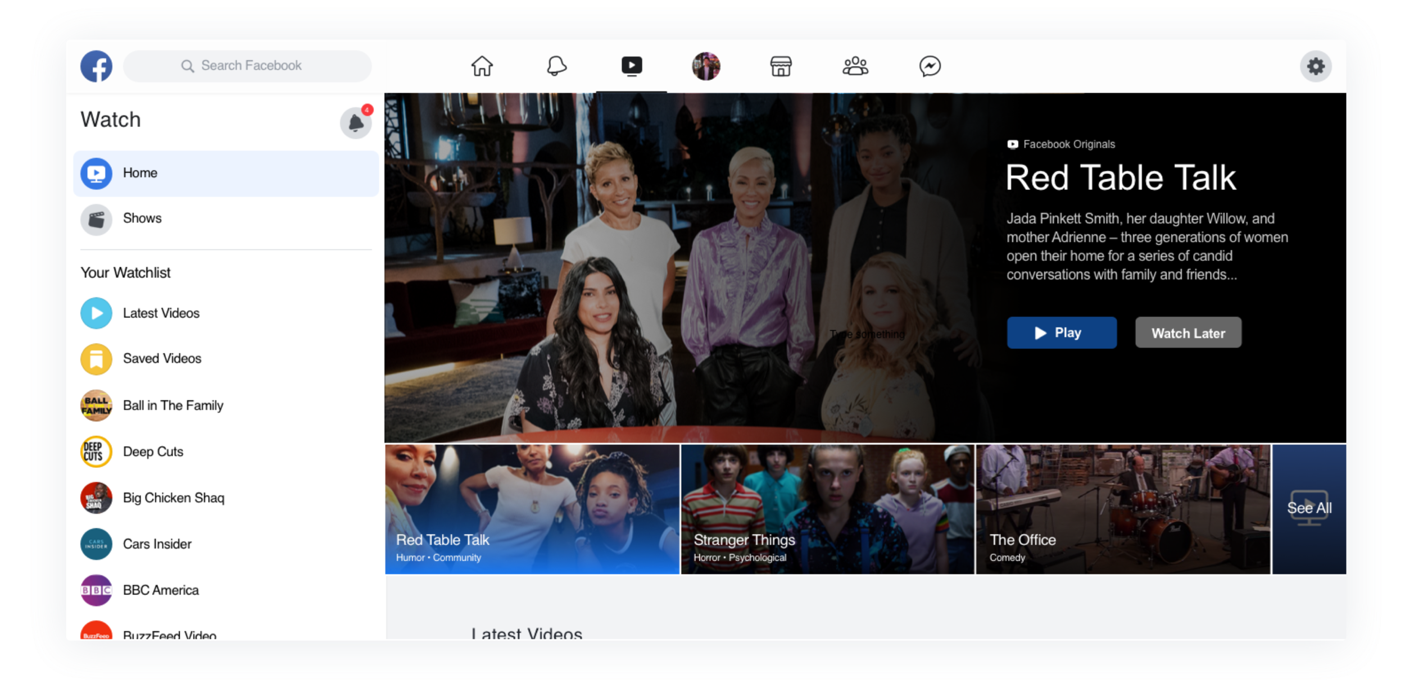Click into the Search Facebook field
1405x684 pixels.
(247, 66)
